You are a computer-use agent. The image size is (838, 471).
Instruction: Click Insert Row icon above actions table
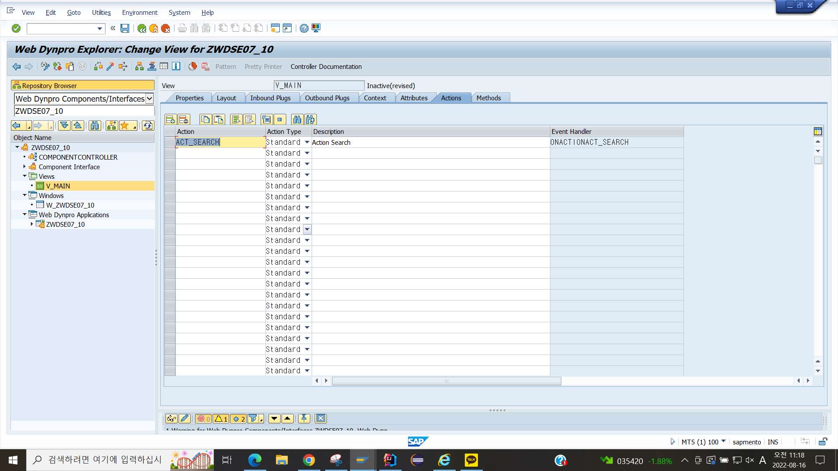pyautogui.click(x=171, y=119)
